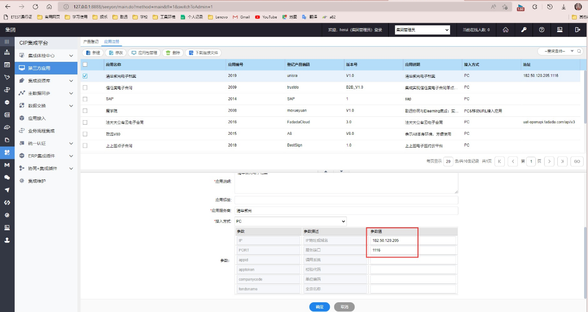The height and width of the screenshot is (312, 588).
Task: Click the 集成维护 gear item in sidebar
Action: tap(37, 181)
